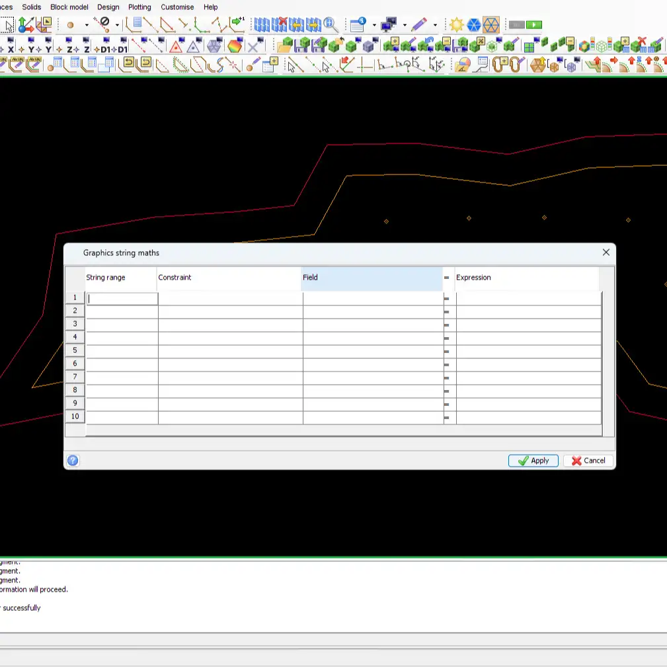Open the Customise menu
The image size is (667, 667).
click(x=177, y=7)
